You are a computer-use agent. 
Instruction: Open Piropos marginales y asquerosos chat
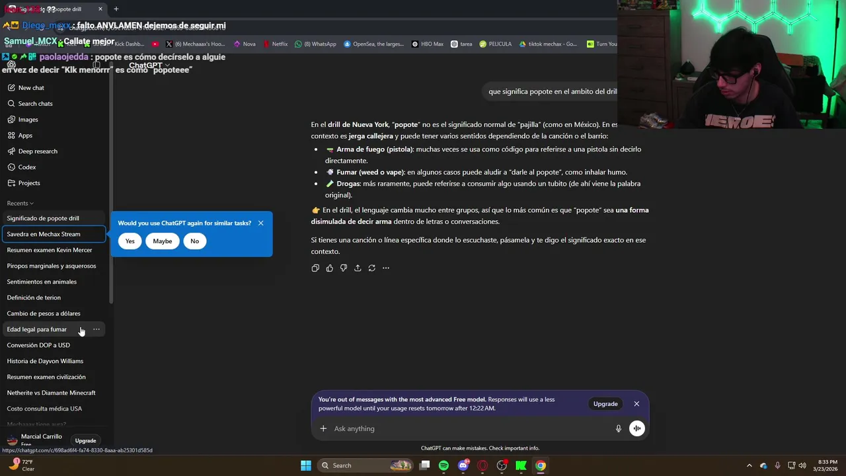(54, 266)
